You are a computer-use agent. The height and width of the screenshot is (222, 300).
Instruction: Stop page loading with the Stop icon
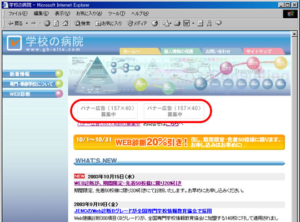(47, 23)
